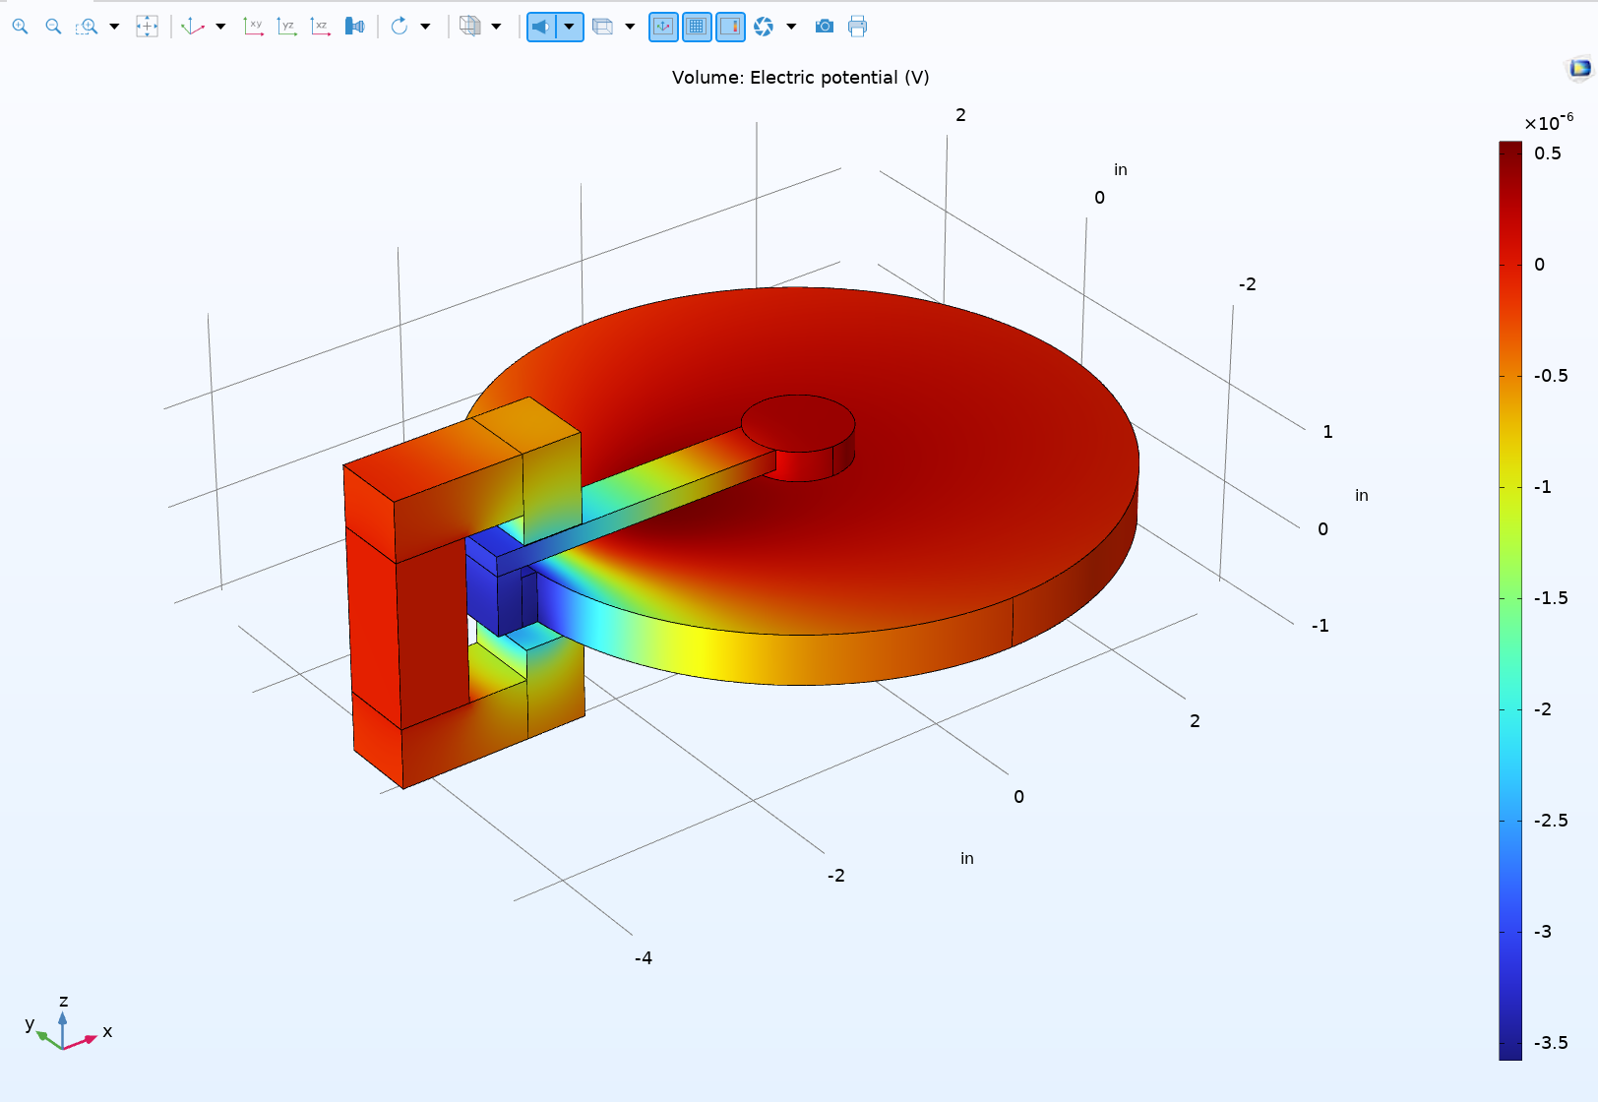Click the color legend bar
1598x1102 pixels.
pyautogui.click(x=1509, y=600)
